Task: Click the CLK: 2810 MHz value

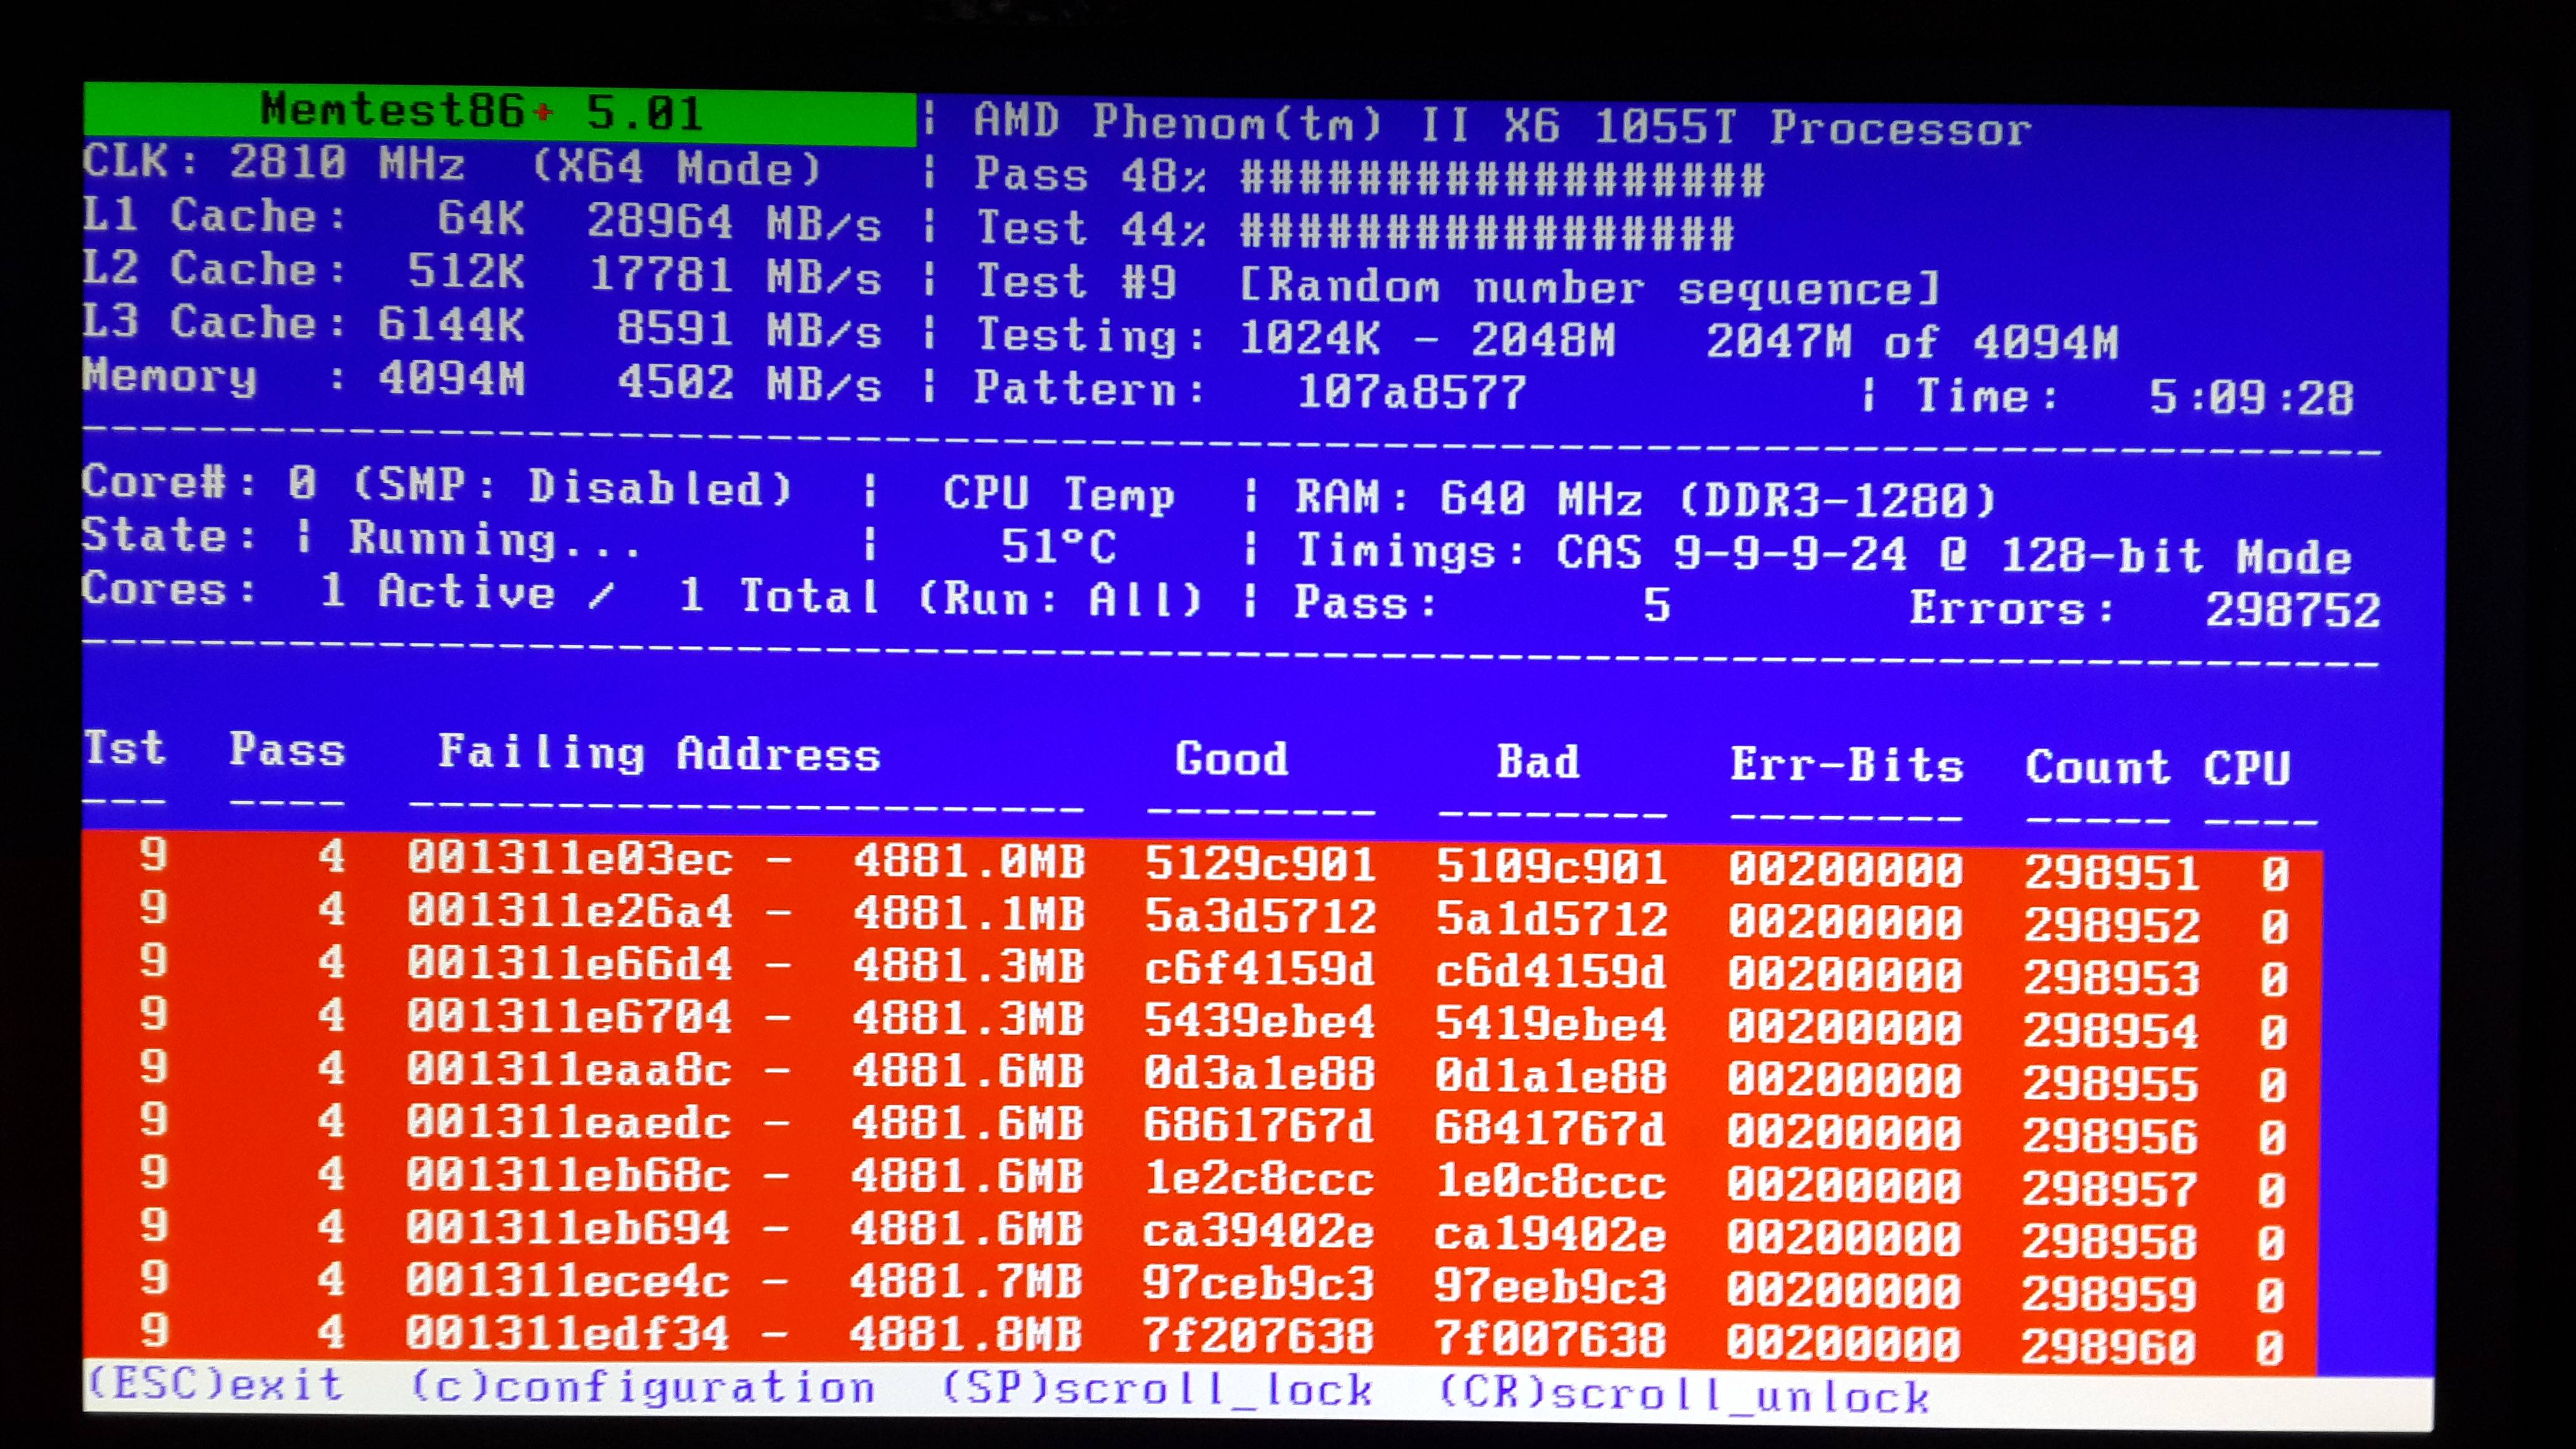Action: click(274, 162)
